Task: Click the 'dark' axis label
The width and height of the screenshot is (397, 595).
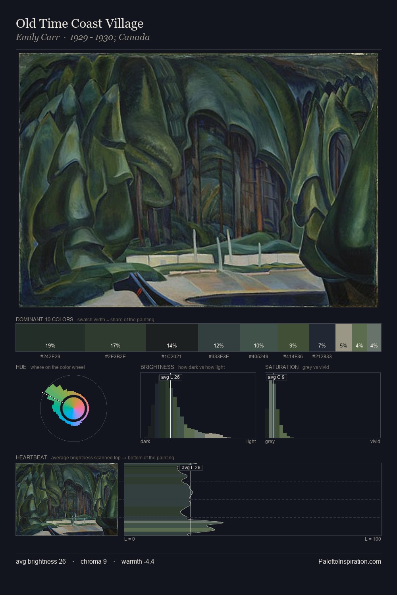Action: pos(145,441)
